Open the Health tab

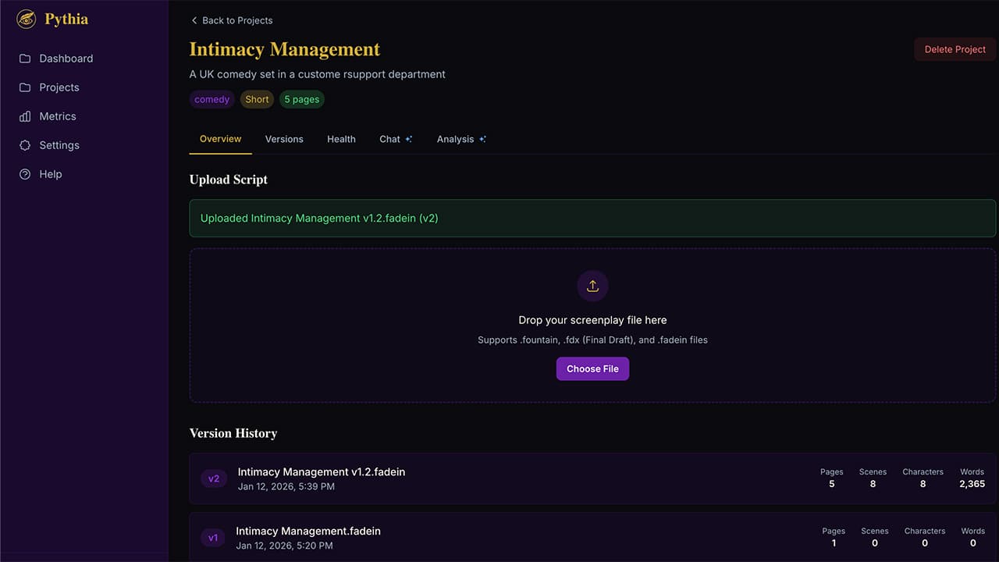[341, 139]
